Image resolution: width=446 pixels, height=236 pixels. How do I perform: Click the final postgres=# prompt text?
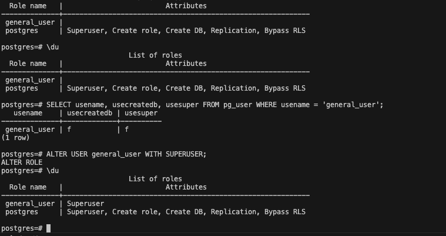coord(22,228)
